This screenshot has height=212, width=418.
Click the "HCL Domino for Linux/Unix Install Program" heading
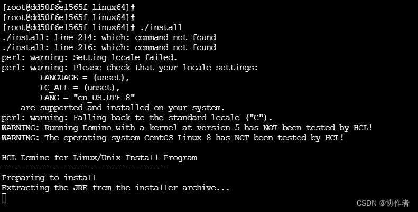point(99,158)
